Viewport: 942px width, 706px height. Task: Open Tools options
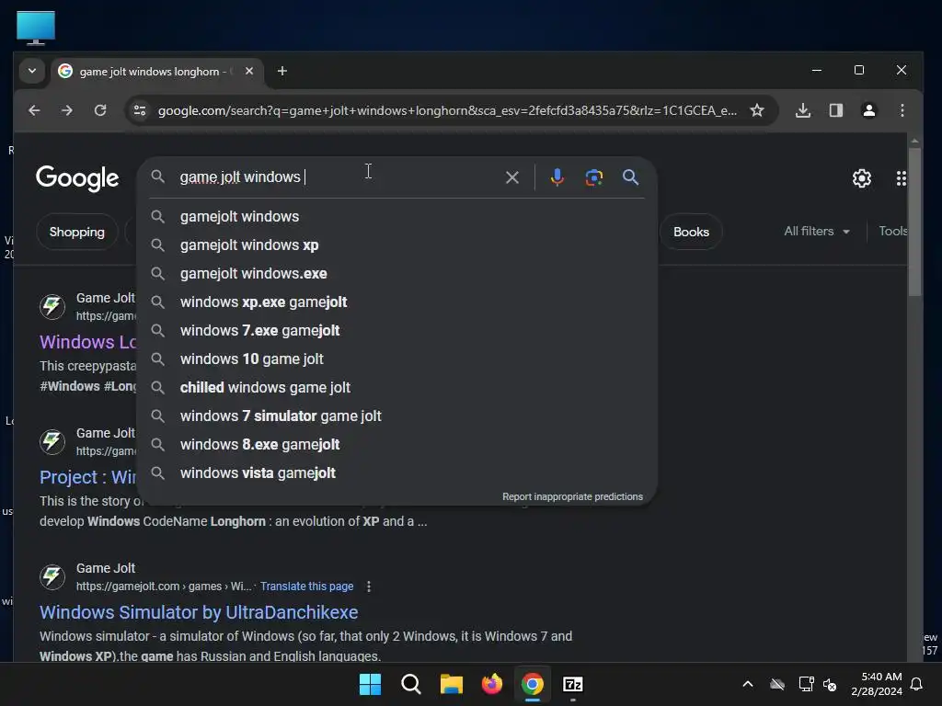click(892, 232)
